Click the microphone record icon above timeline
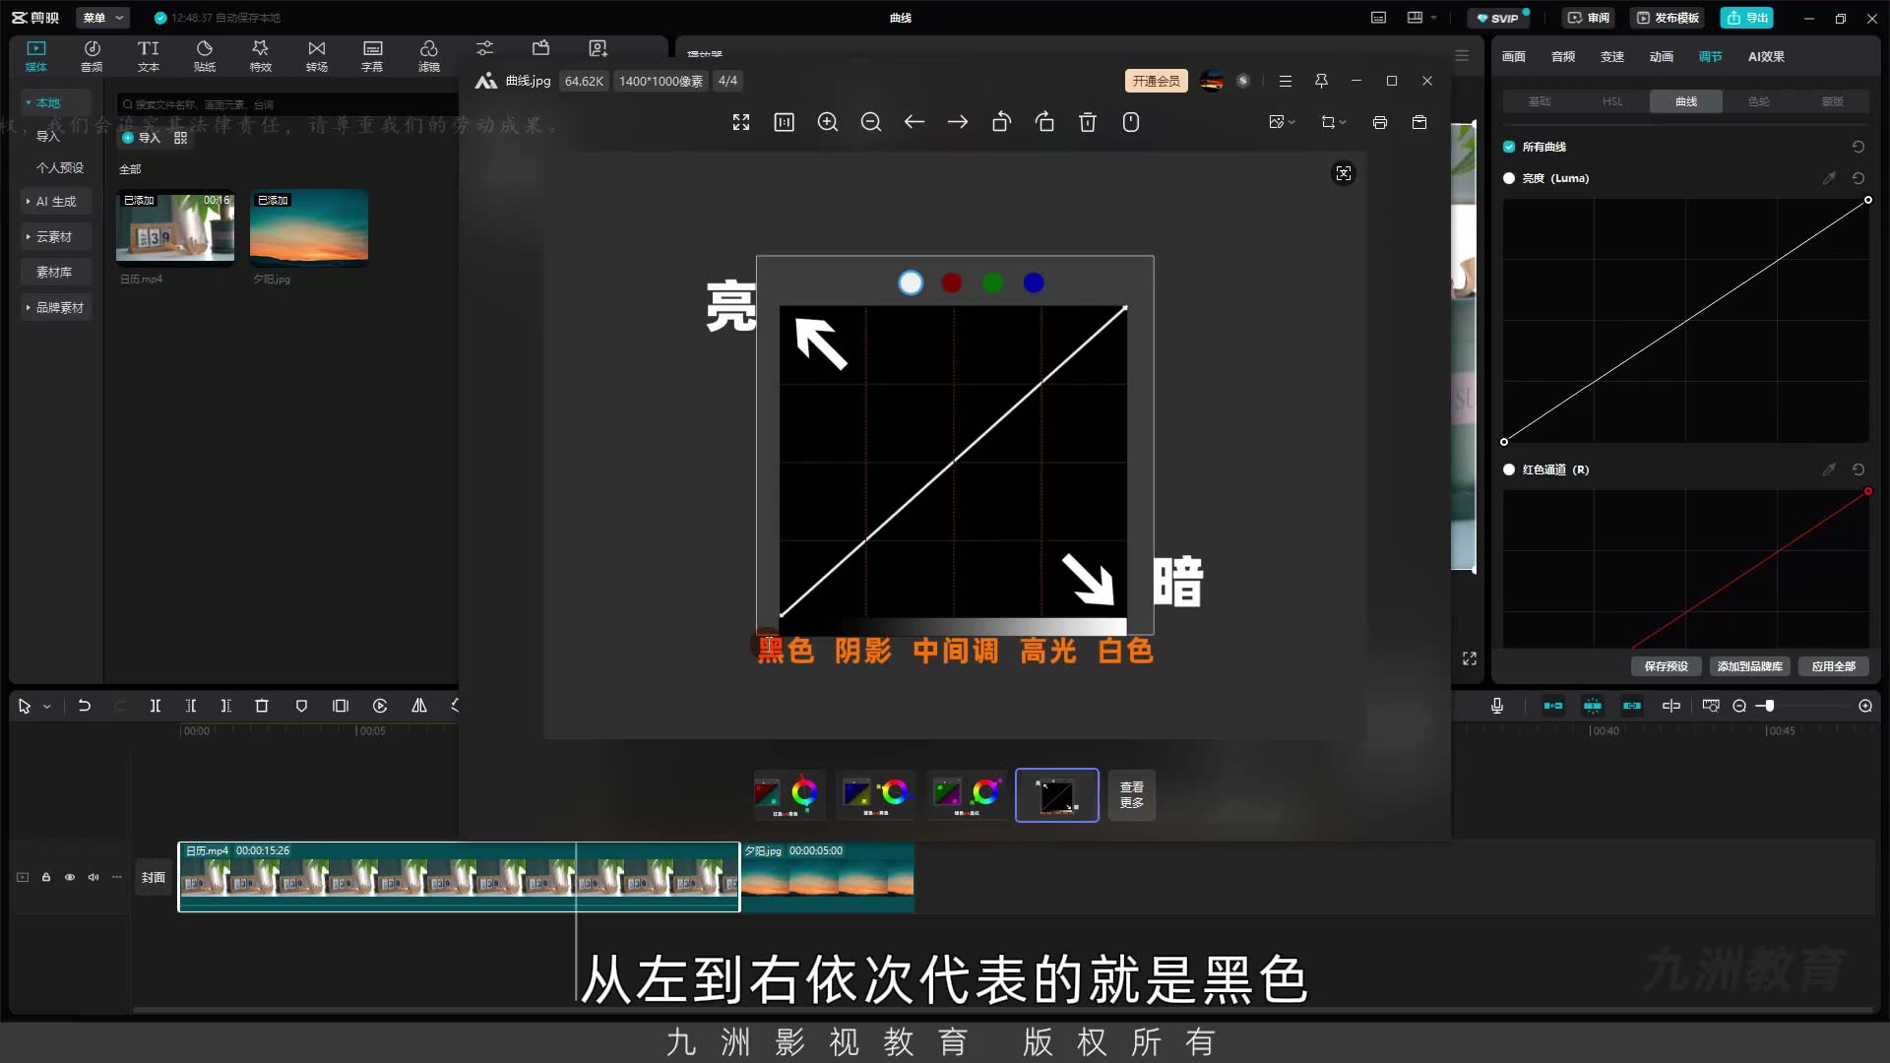Viewport: 1890px width, 1063px height. (x=1497, y=706)
